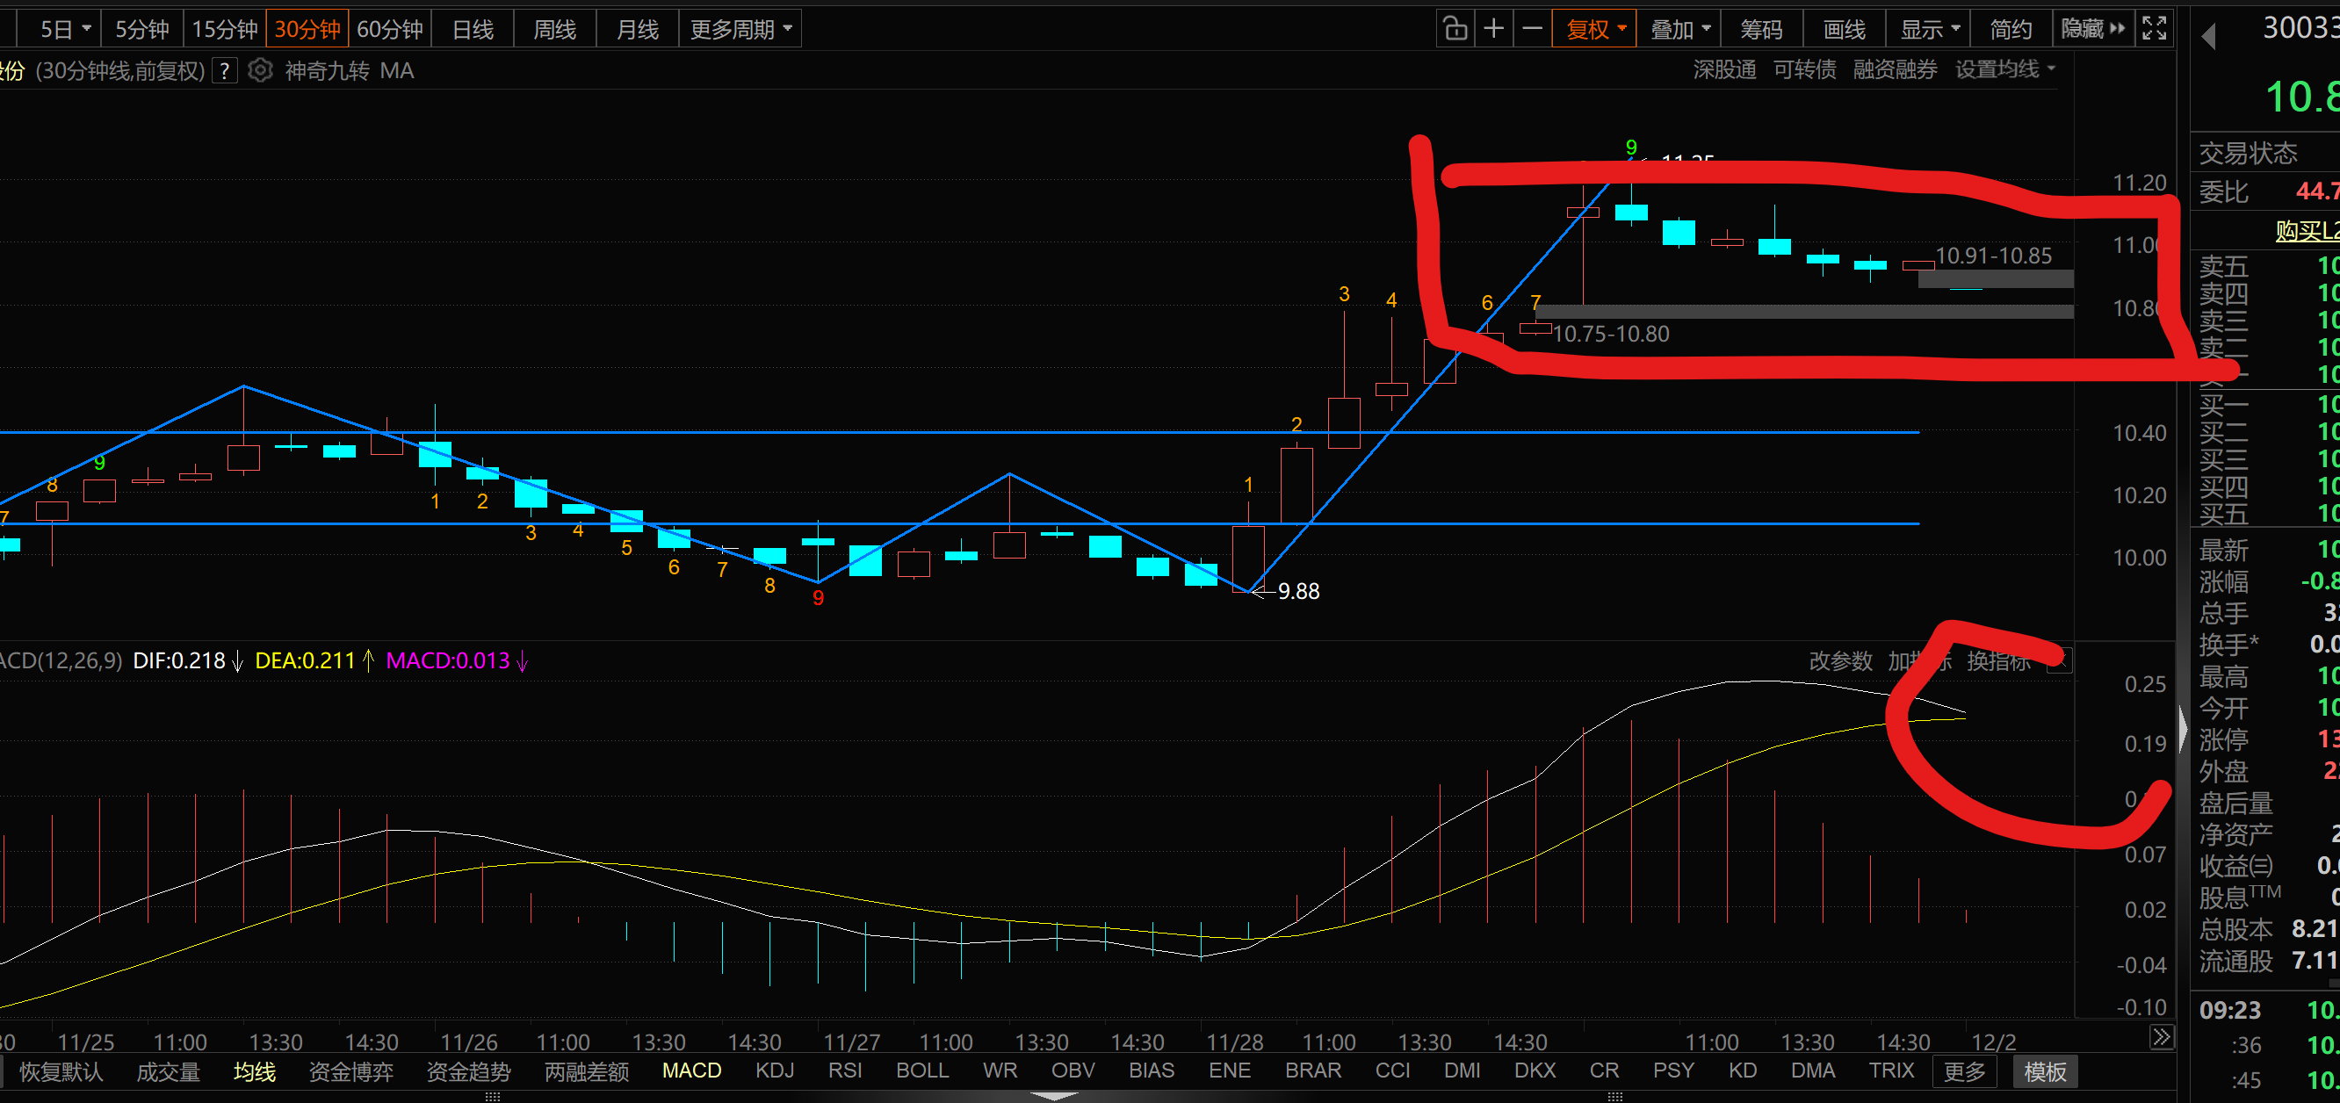The width and height of the screenshot is (2340, 1103).
Task: Click 10.91-10.85 gray price zone bar
Action: [x=1995, y=278]
